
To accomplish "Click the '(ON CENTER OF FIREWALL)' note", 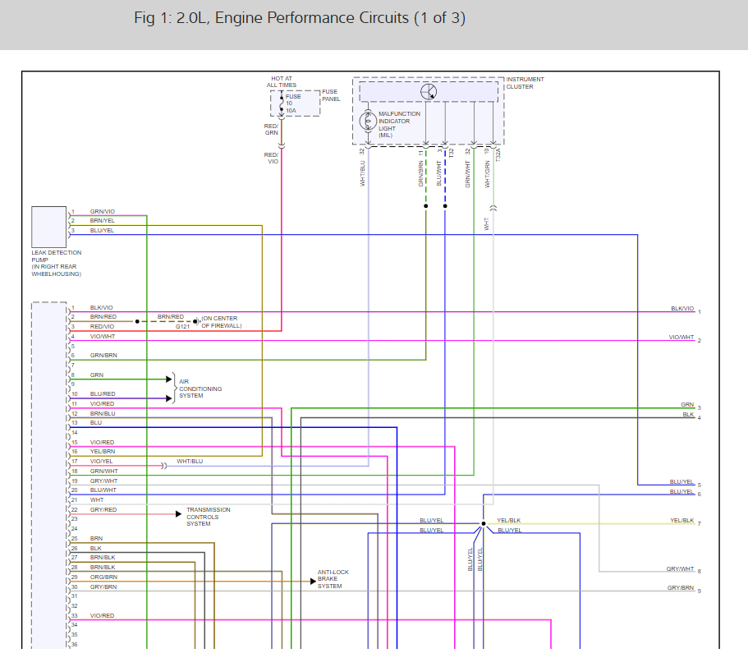I will (x=222, y=322).
